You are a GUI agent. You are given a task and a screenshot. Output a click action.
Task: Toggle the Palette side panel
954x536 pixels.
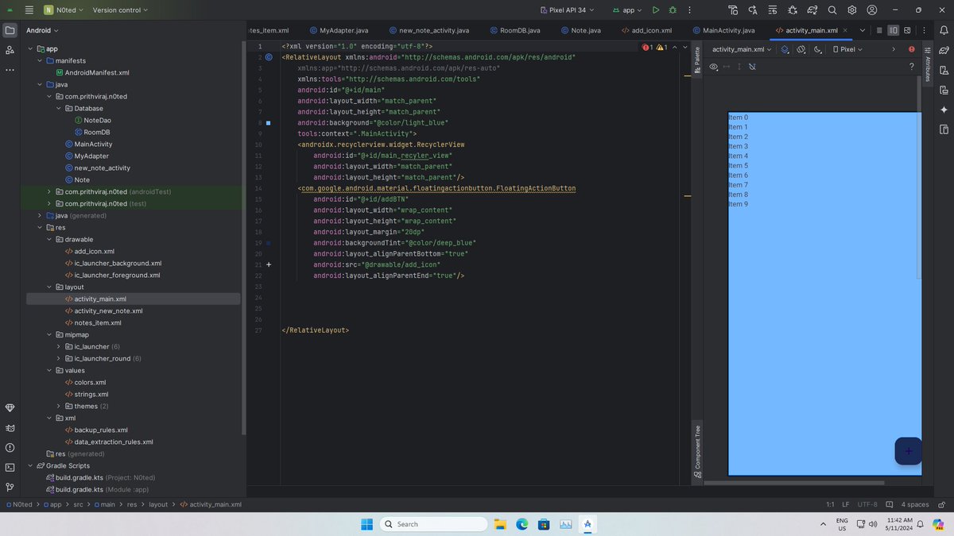(x=697, y=60)
